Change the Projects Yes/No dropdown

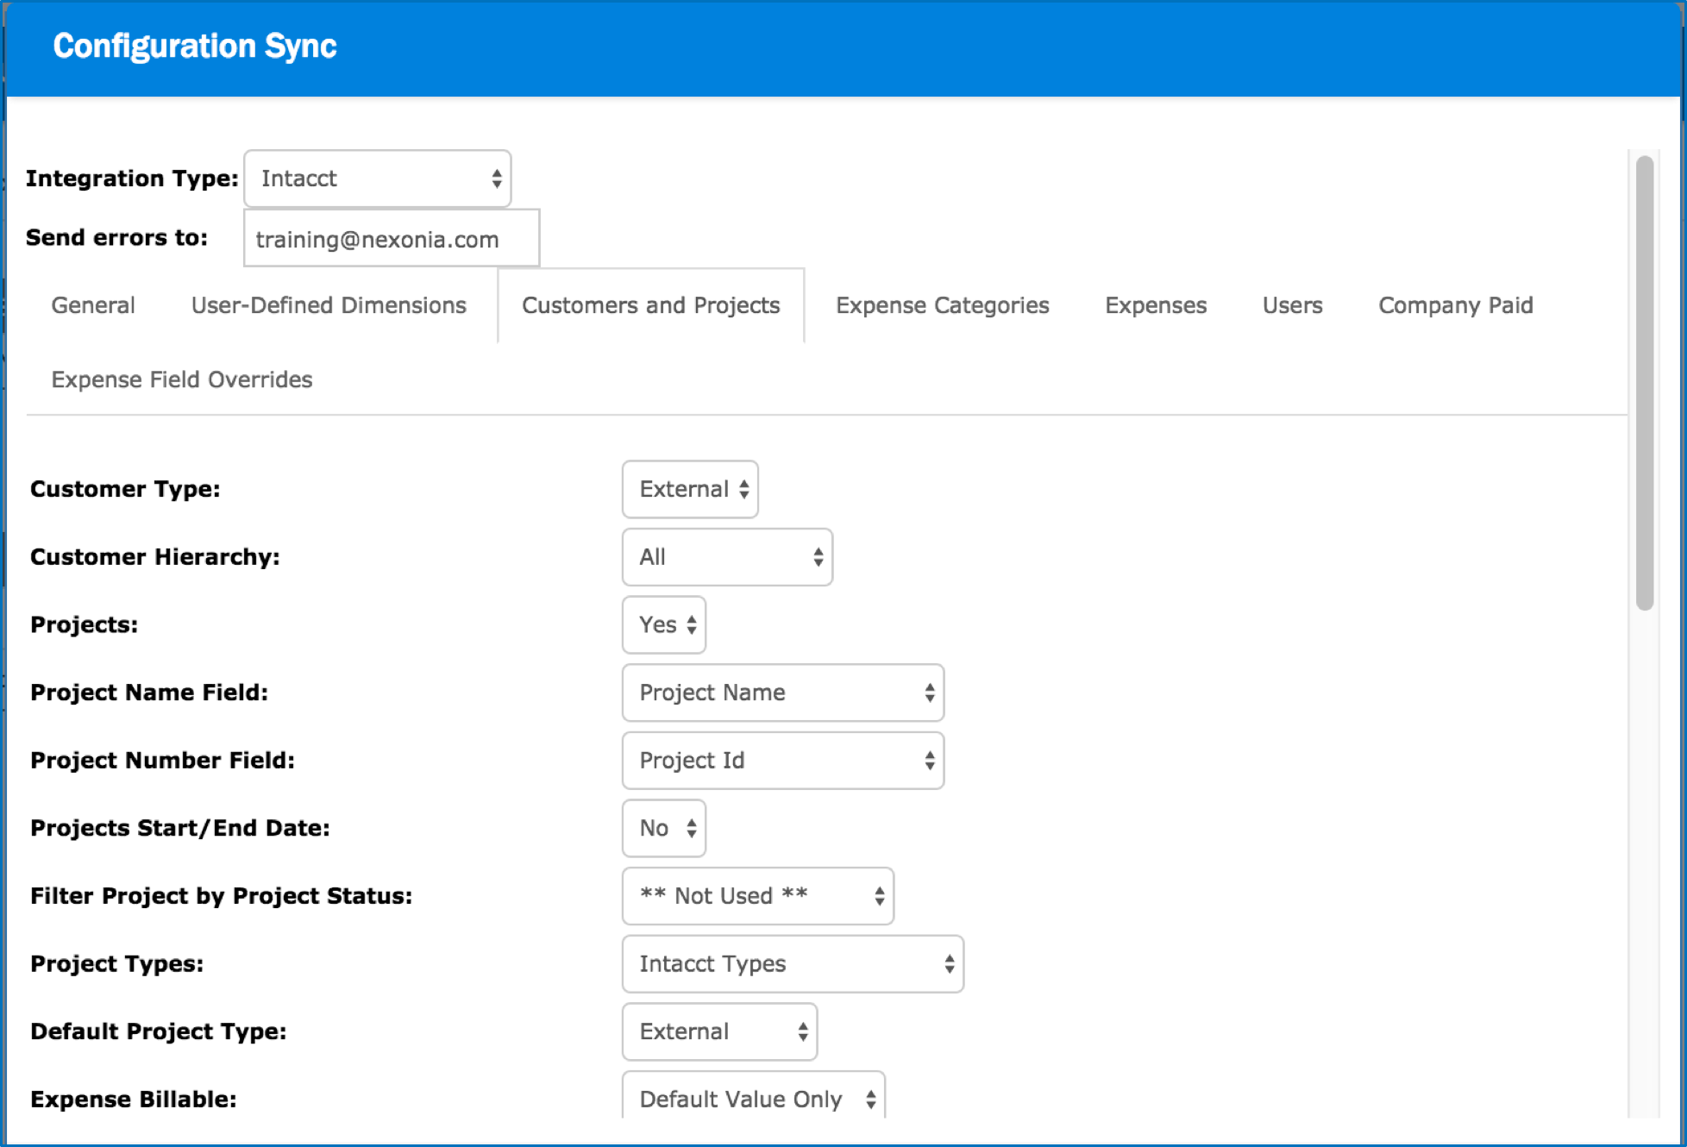[x=663, y=624]
